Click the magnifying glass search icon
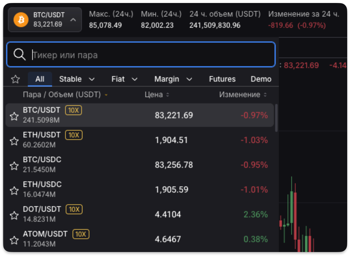This screenshot has height=258, width=351. point(19,54)
